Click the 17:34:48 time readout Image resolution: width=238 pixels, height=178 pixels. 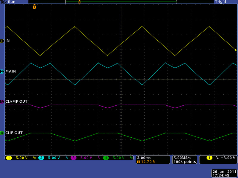click(x=221, y=175)
